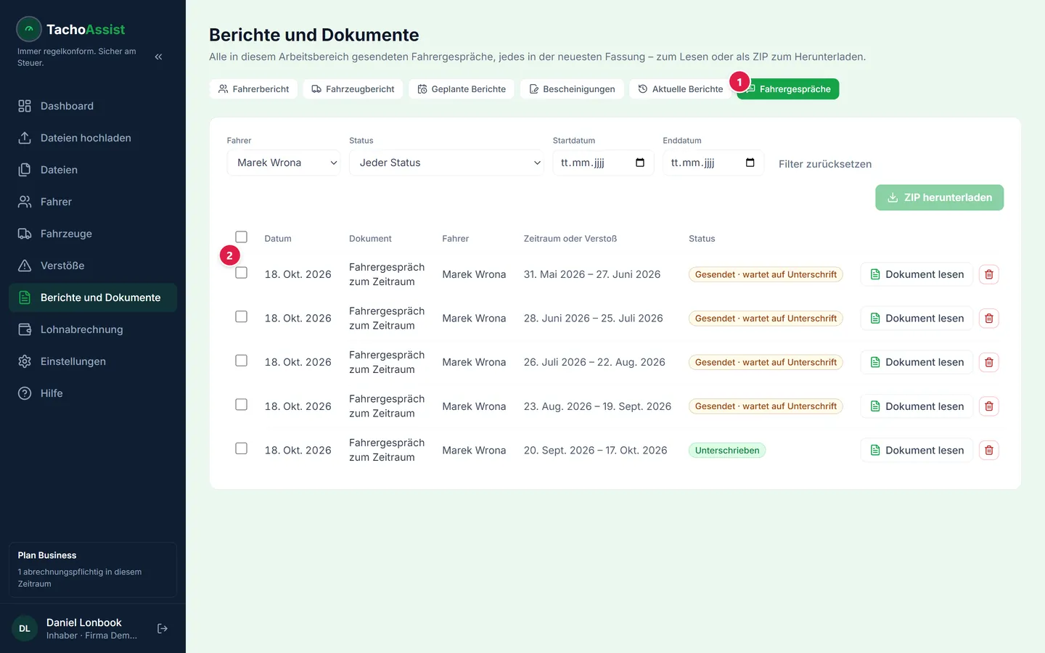
Task: Click the ZIP herunterladen button
Action: 940,197
